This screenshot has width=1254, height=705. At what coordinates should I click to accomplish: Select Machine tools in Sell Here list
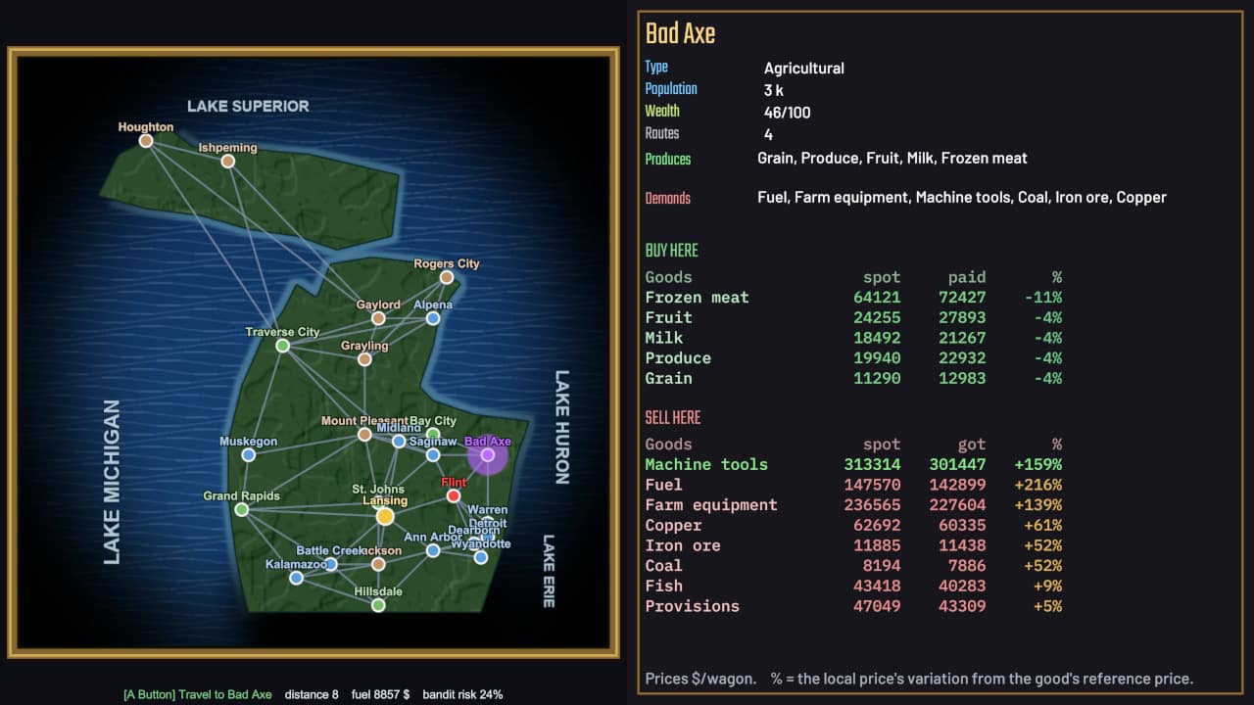(x=853, y=464)
